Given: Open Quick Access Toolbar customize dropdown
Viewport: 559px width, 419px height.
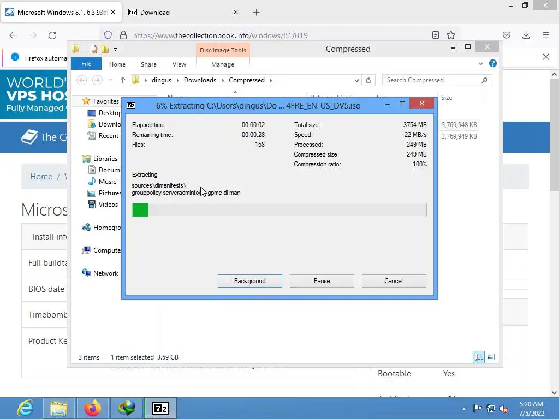Looking at the screenshot, I should pos(116,50).
